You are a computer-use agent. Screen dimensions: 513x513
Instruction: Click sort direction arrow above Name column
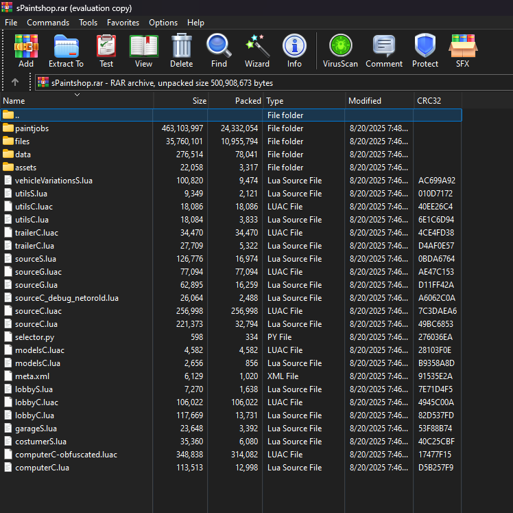coord(77,95)
